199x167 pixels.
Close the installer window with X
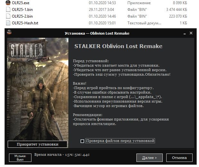[191, 33]
